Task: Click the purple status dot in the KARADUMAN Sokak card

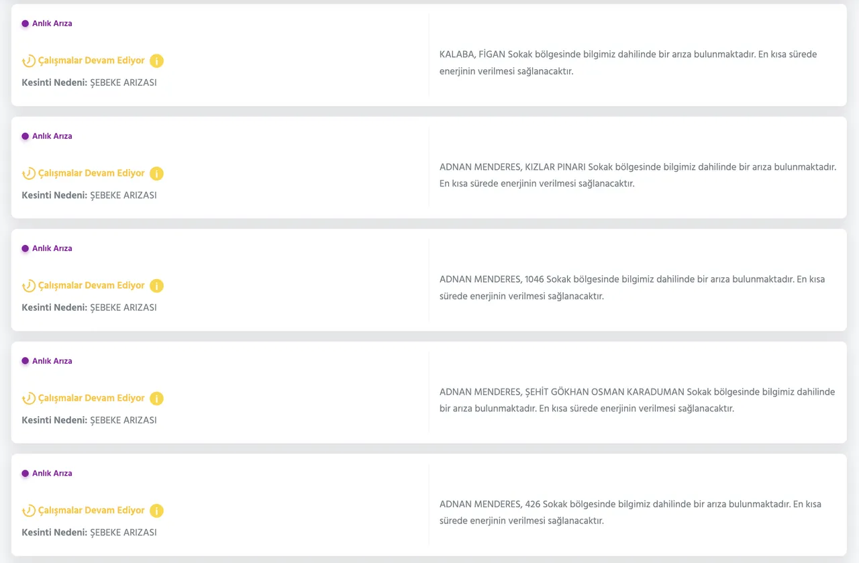Action: tap(26, 361)
